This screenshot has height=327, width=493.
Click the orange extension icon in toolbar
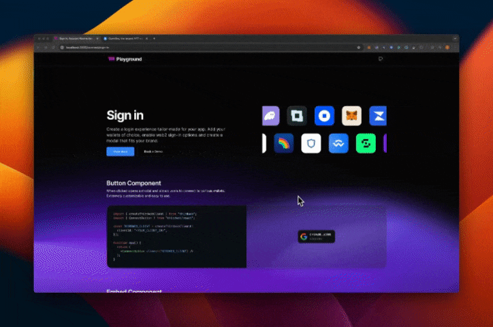tap(369, 48)
